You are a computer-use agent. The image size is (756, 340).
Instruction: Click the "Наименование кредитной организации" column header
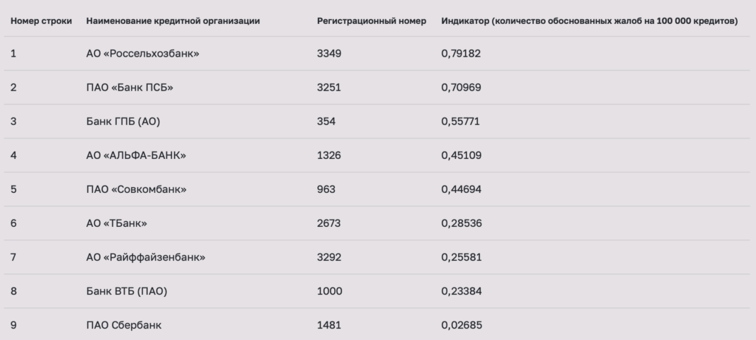[x=173, y=21]
